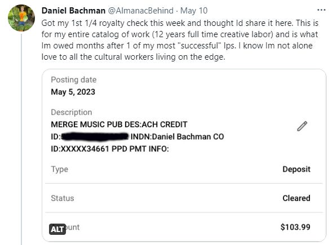Click the May 10 tweet timestamp
The width and height of the screenshot is (333, 245).
click(194, 11)
